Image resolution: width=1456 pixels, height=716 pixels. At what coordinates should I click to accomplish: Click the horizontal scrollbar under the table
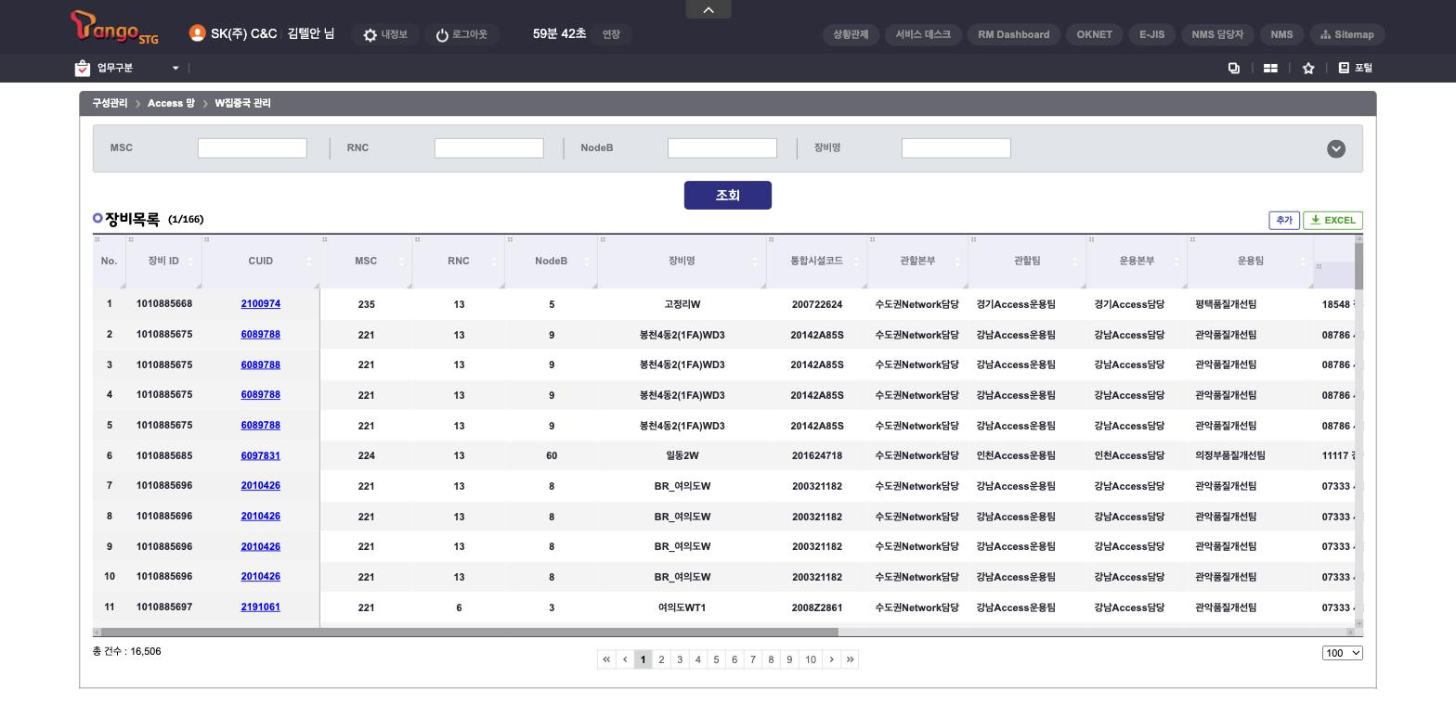[x=469, y=633]
